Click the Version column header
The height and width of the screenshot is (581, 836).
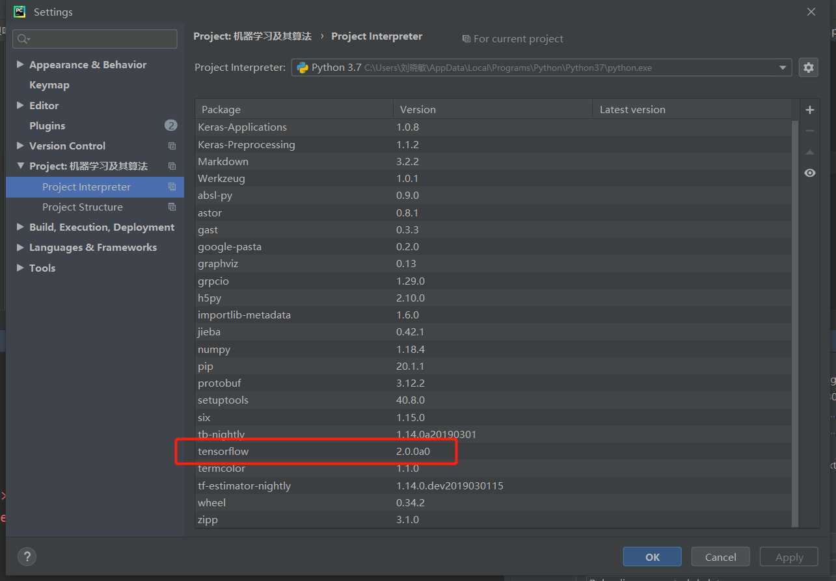[x=492, y=109]
